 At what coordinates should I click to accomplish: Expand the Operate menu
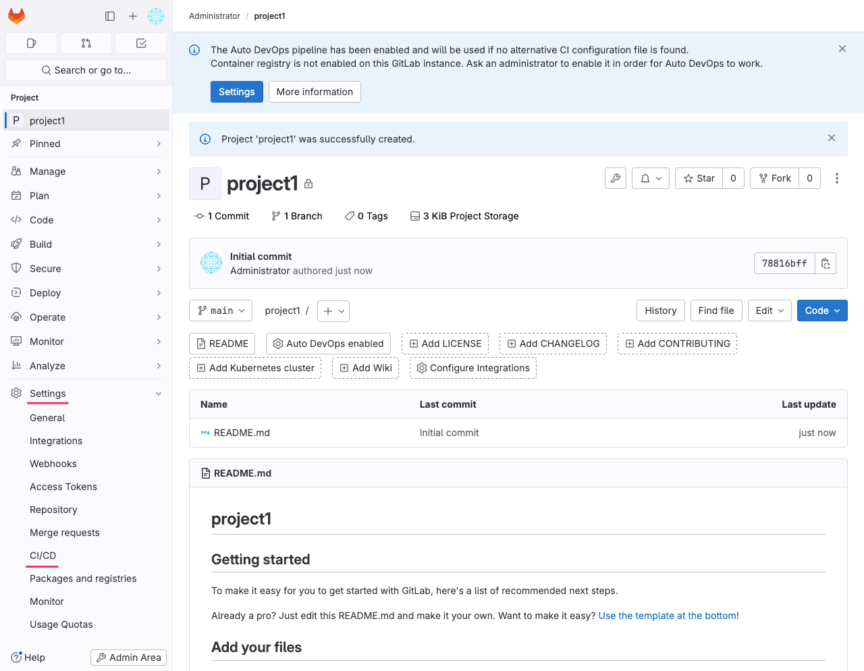pyautogui.click(x=86, y=317)
